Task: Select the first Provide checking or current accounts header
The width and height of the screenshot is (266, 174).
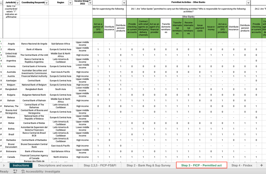Action: (132, 28)
